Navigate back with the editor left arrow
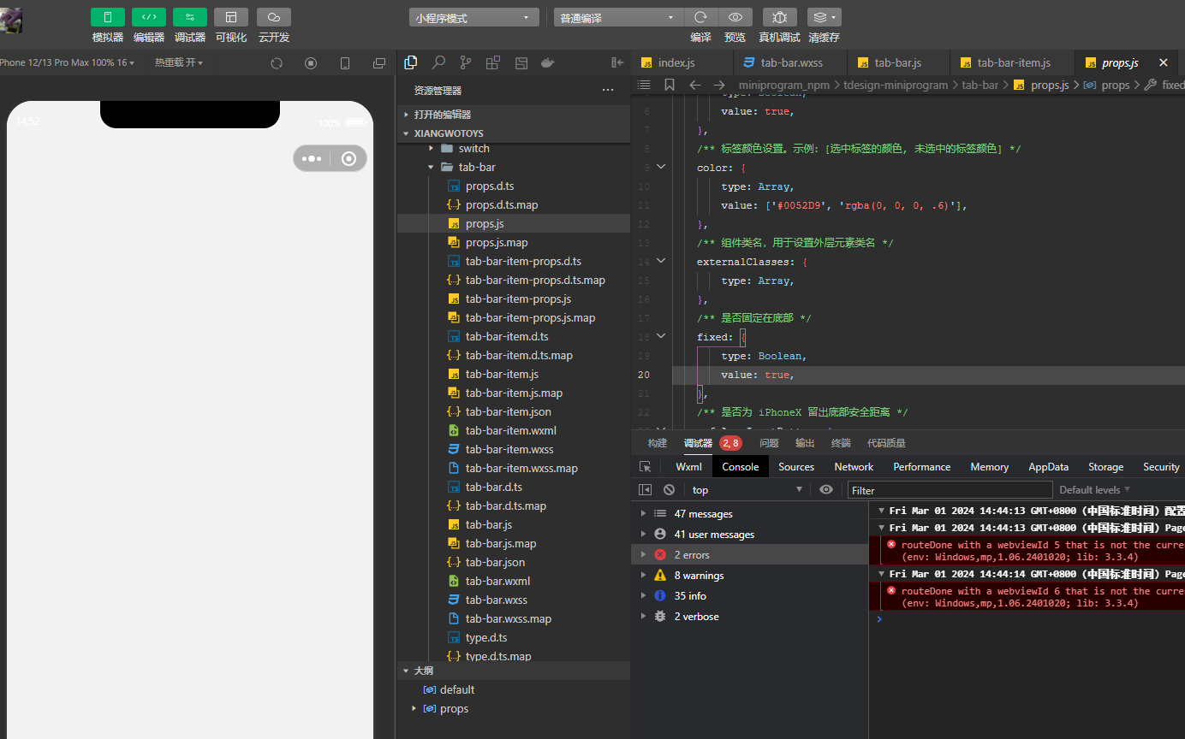Viewport: 1185px width, 739px height. point(695,85)
